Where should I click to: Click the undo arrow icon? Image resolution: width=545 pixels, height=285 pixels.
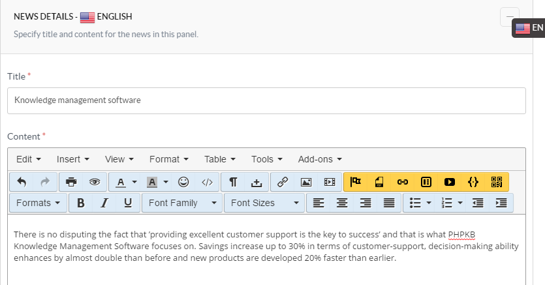(22, 182)
